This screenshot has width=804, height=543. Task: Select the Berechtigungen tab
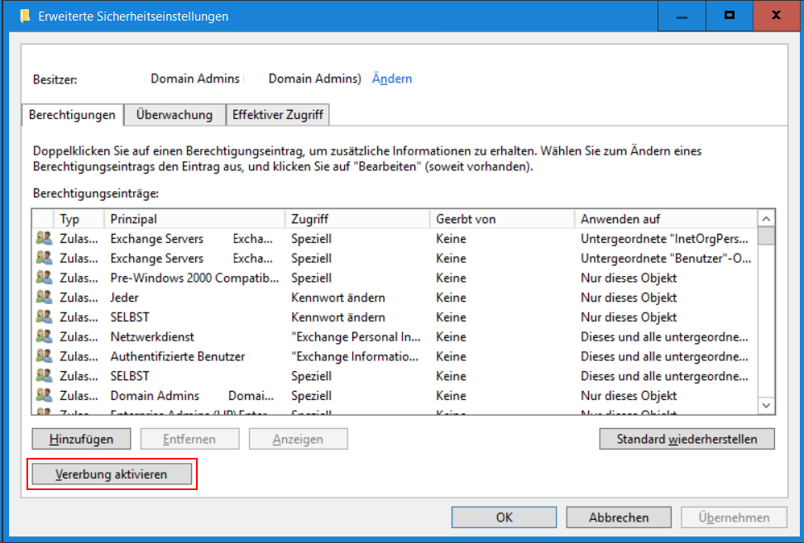[72, 115]
